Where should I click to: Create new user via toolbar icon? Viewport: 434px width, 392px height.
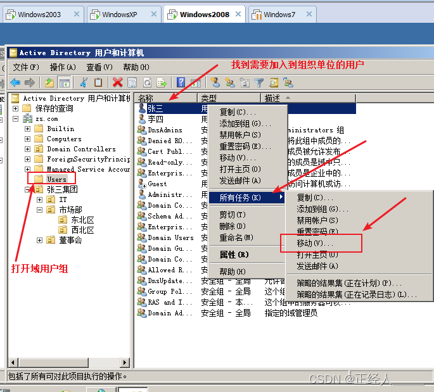click(215, 82)
